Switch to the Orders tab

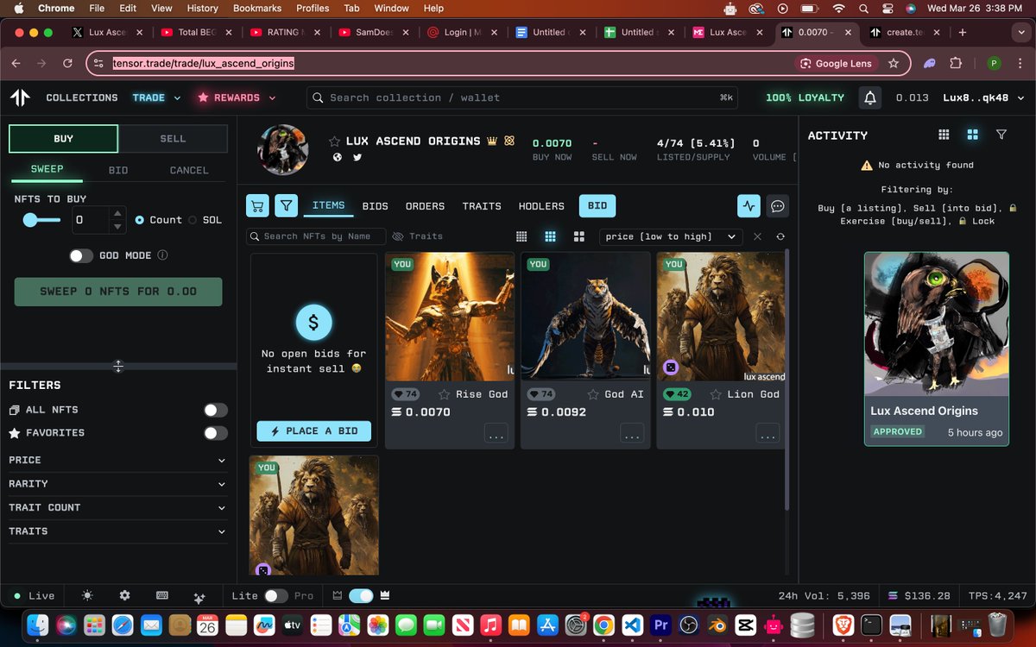pyautogui.click(x=425, y=206)
